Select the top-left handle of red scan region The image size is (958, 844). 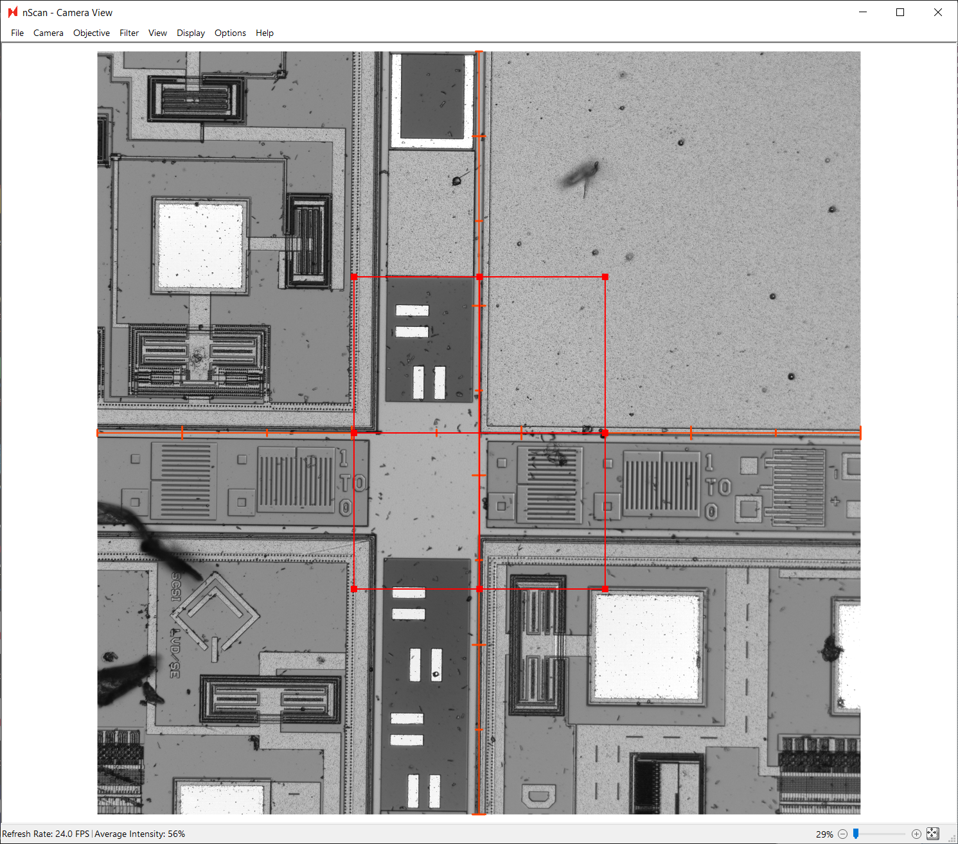tap(354, 276)
